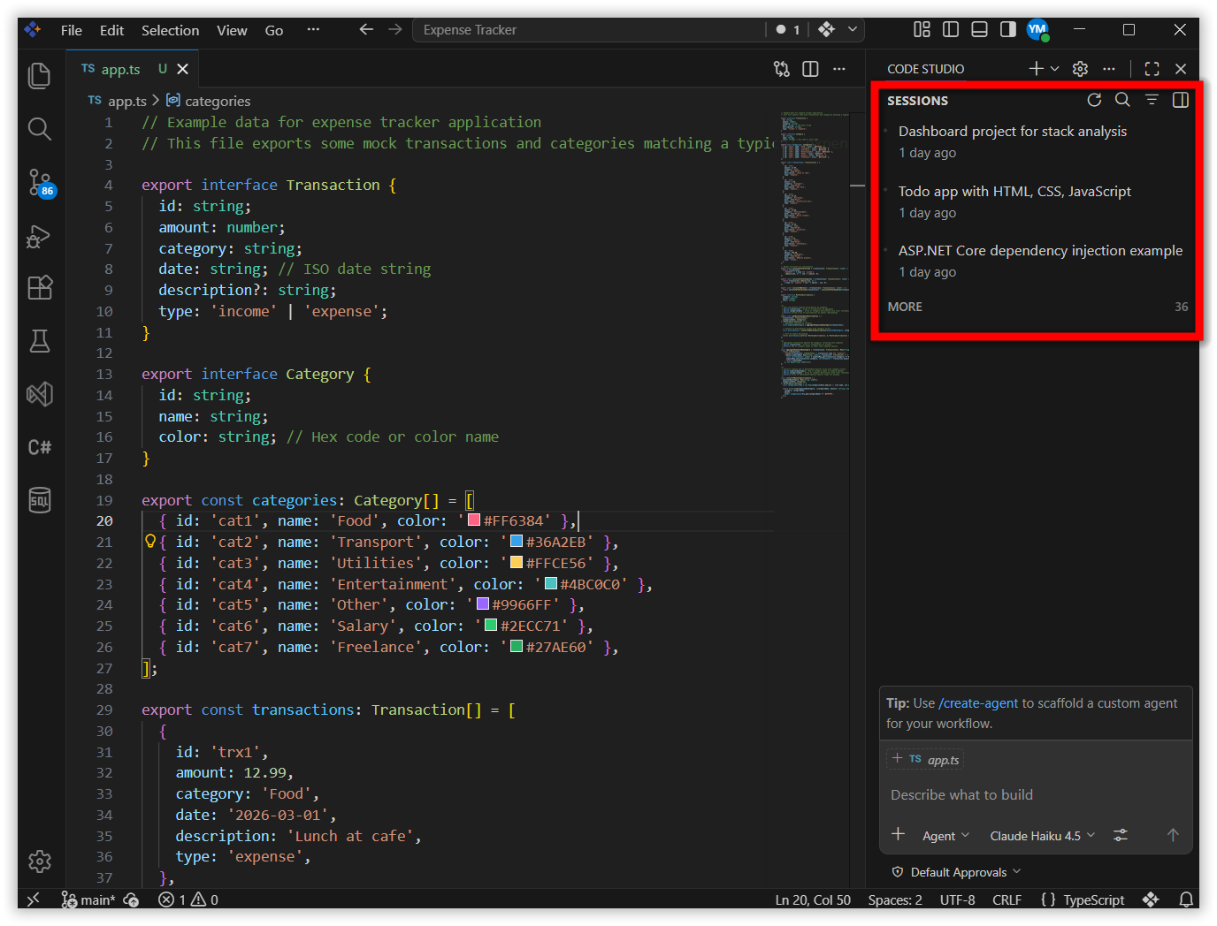Open notifications bell in status bar

point(1186,899)
